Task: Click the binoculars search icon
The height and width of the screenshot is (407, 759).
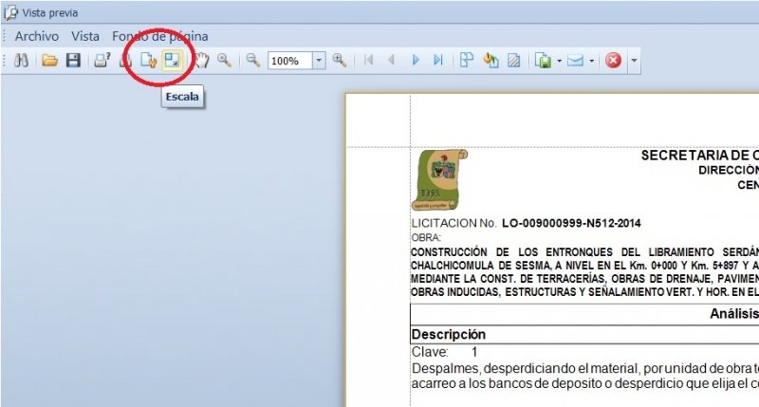Action: click(x=22, y=61)
